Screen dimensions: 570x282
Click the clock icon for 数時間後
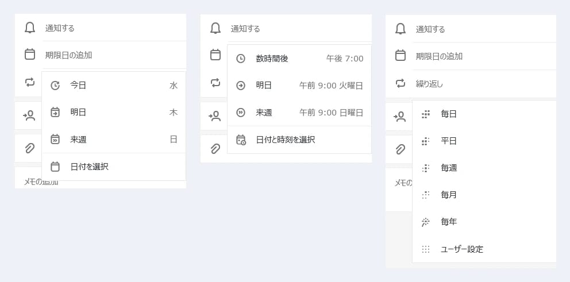coord(241,59)
